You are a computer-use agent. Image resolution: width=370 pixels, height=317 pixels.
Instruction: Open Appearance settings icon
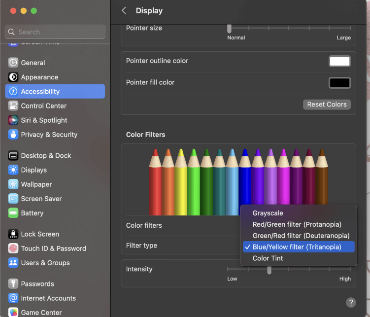pyautogui.click(x=13, y=77)
